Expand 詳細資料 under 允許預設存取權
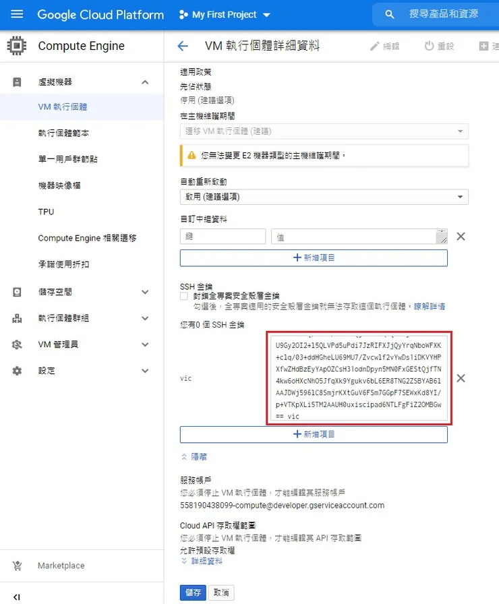This screenshot has width=499, height=604. [202, 561]
